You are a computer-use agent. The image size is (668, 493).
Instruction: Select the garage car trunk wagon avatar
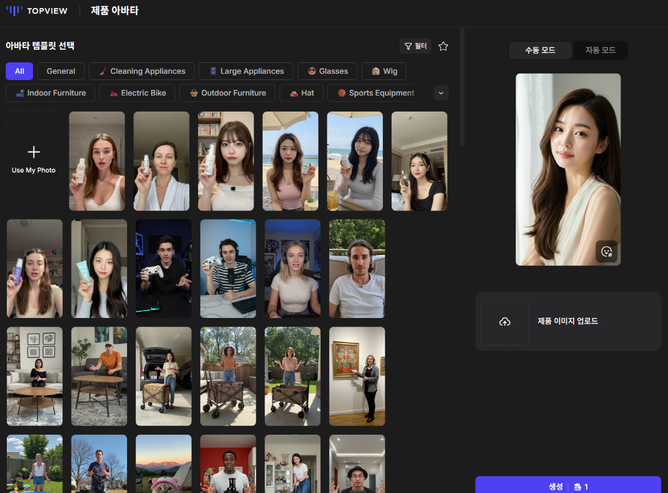pos(164,376)
